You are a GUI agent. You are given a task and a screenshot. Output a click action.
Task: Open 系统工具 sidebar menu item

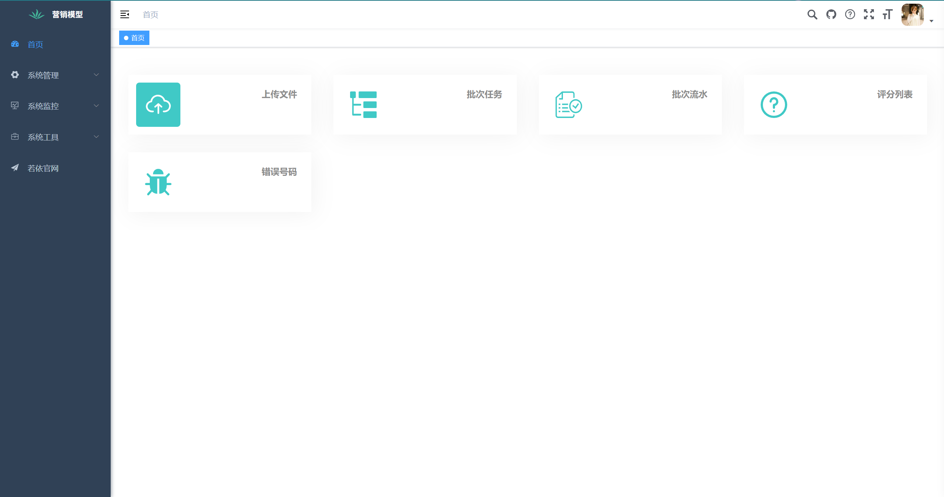55,137
